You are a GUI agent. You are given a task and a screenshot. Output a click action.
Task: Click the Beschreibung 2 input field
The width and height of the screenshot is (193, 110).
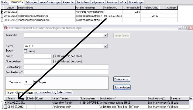pyautogui.click(x=66, y=72)
